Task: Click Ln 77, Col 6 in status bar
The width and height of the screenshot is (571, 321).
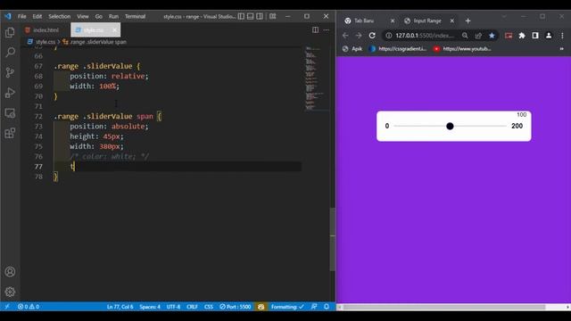Action: [120, 307]
